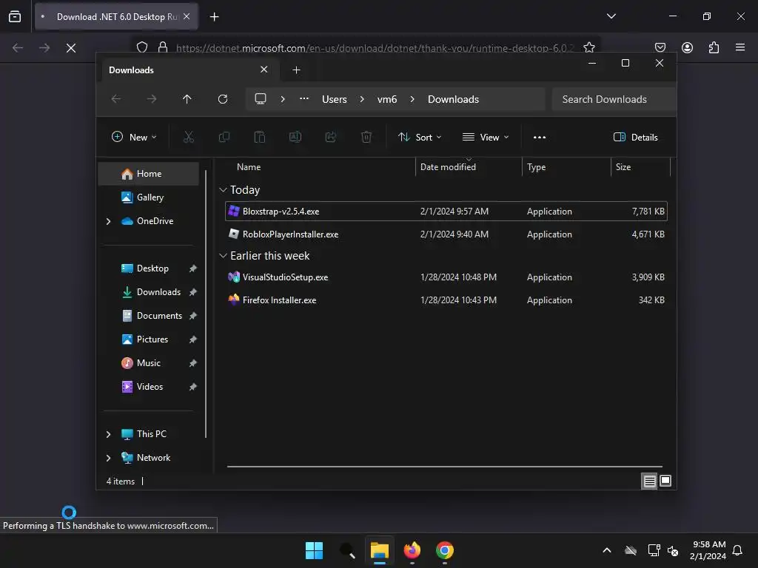Screen dimensions: 758x568
Task: Go up one folder with Up arrow
Action: 187,99
